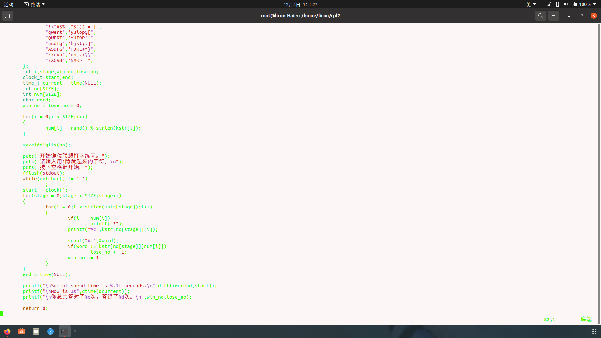Screen dimensions: 601x338
Task: Click line 'win_no = lose_no = 0;'
Action: tap(52, 105)
